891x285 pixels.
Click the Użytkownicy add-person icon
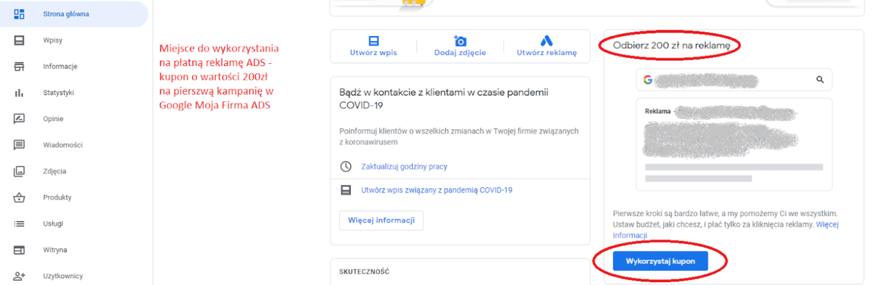pyautogui.click(x=19, y=276)
